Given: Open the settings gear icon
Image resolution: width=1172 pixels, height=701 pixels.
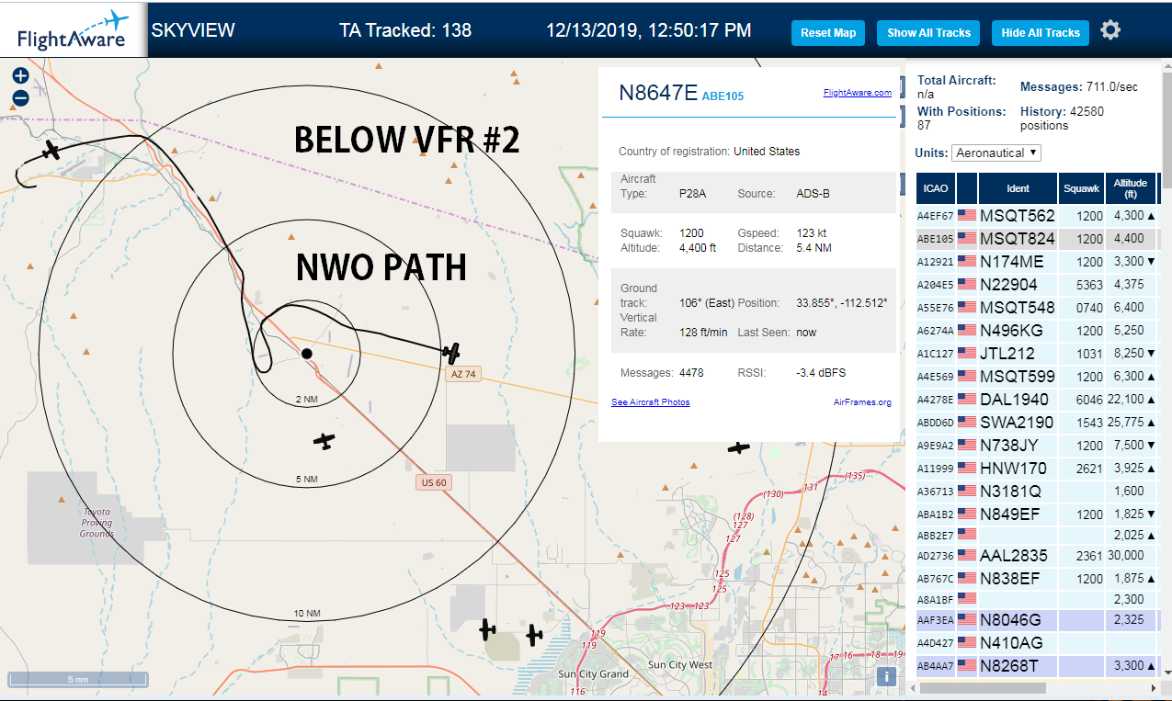Looking at the screenshot, I should click(x=1110, y=30).
